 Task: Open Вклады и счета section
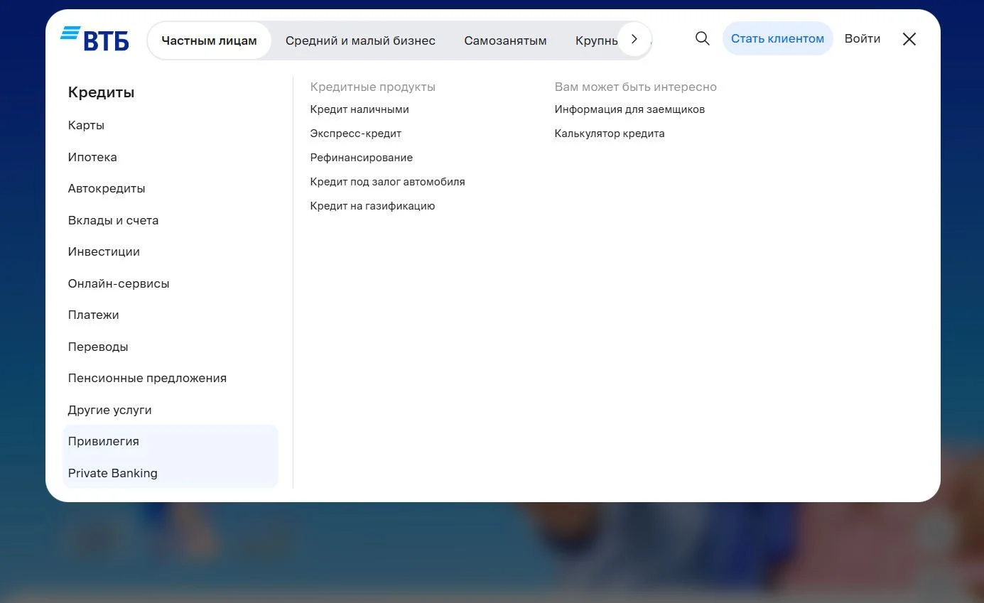tap(113, 220)
